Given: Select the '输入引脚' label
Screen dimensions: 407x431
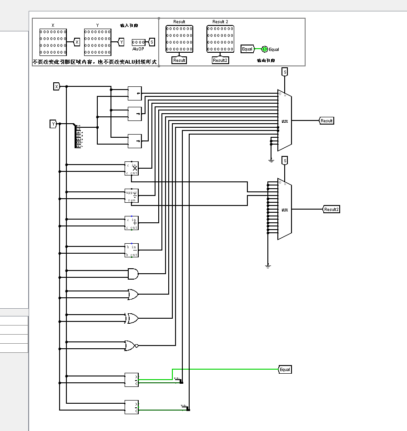Looking at the screenshot, I should [x=129, y=25].
